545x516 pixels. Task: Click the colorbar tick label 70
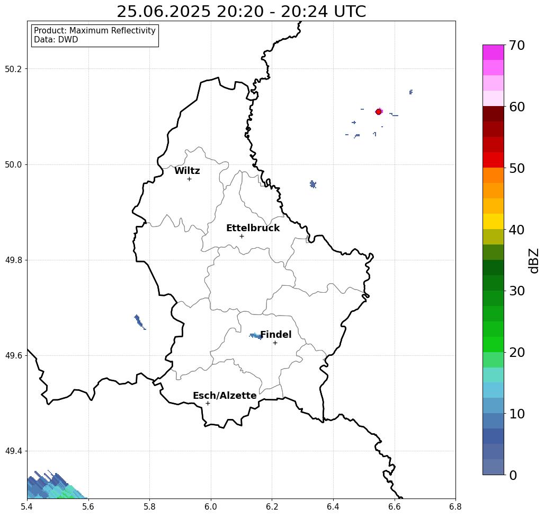pyautogui.click(x=517, y=45)
